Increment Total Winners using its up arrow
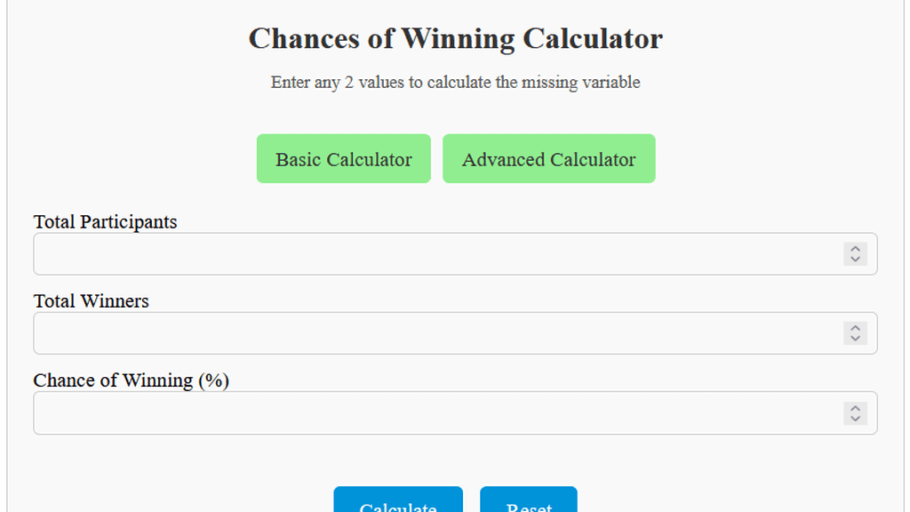The height and width of the screenshot is (512, 910). pyautogui.click(x=854, y=328)
